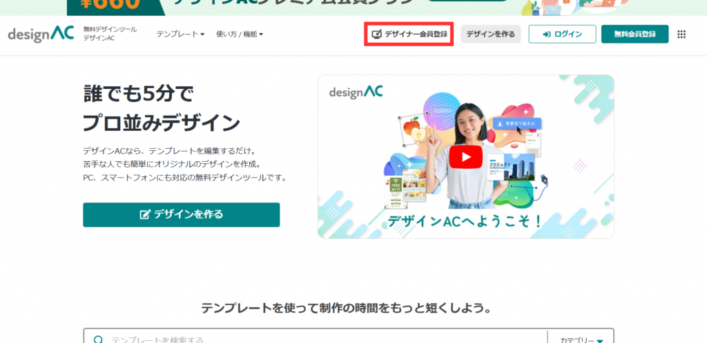
Task: Click the search magnifier icon
Action: click(x=98, y=340)
